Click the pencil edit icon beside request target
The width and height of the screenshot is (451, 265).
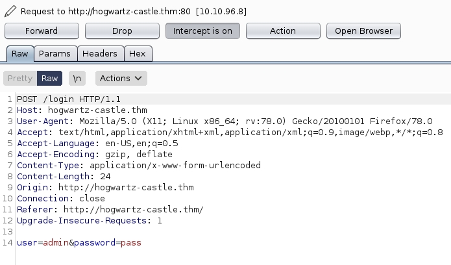point(10,11)
